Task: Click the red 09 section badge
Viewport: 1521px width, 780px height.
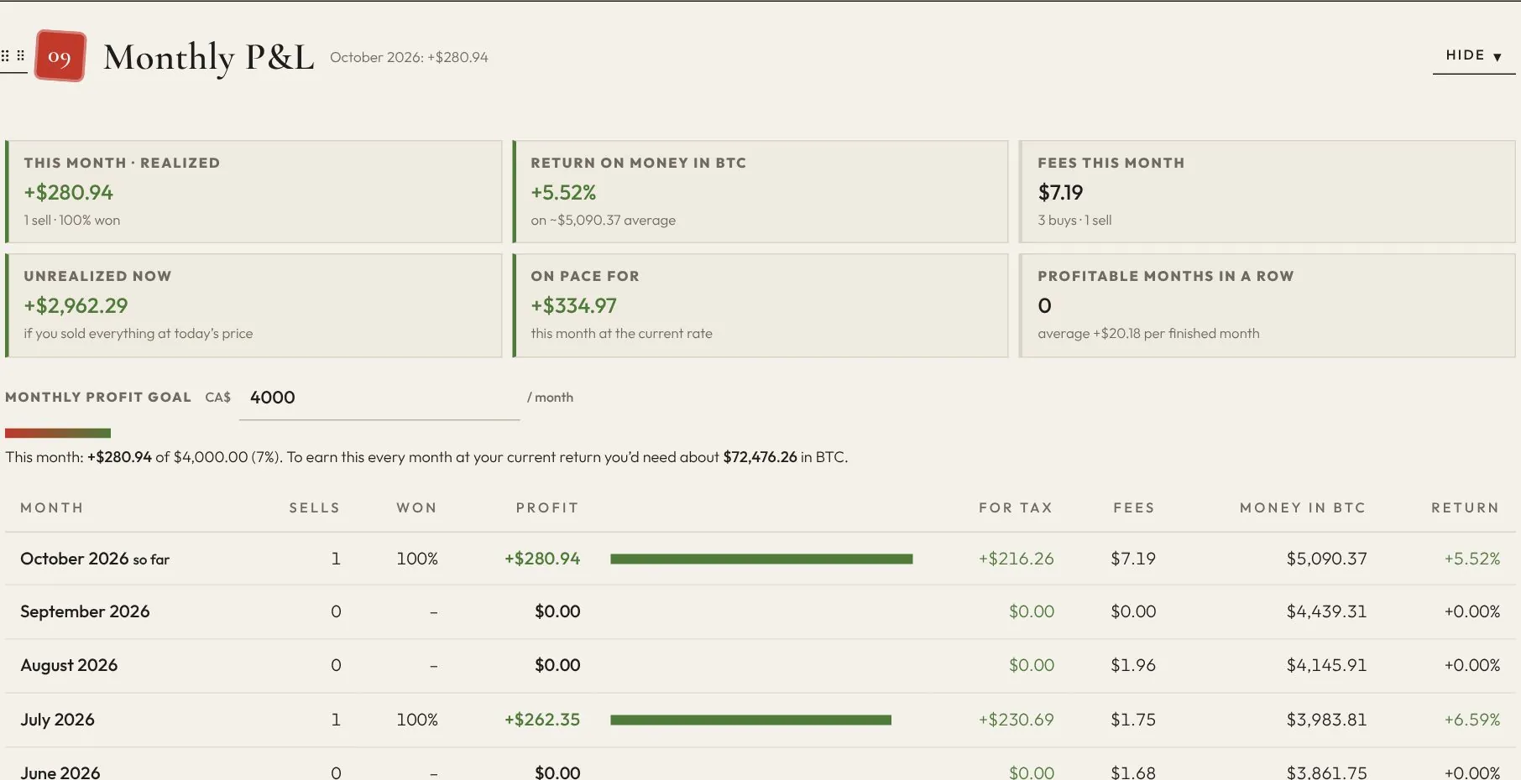Action: click(60, 56)
